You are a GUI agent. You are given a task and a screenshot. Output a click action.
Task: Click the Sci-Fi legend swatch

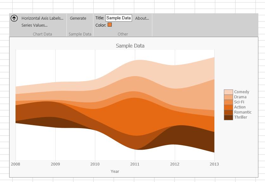click(228, 102)
